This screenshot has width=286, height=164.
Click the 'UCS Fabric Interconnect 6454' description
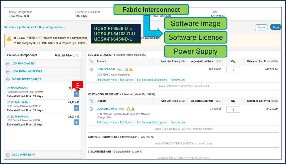[23, 120]
